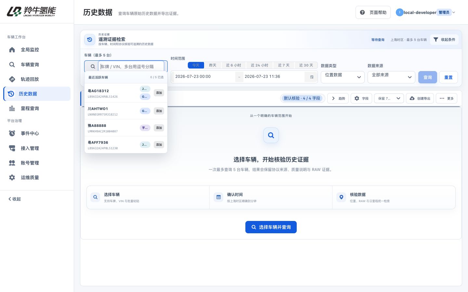Click the gear icon beside 字段
Screen dimensions: 468x292
(x=357, y=98)
